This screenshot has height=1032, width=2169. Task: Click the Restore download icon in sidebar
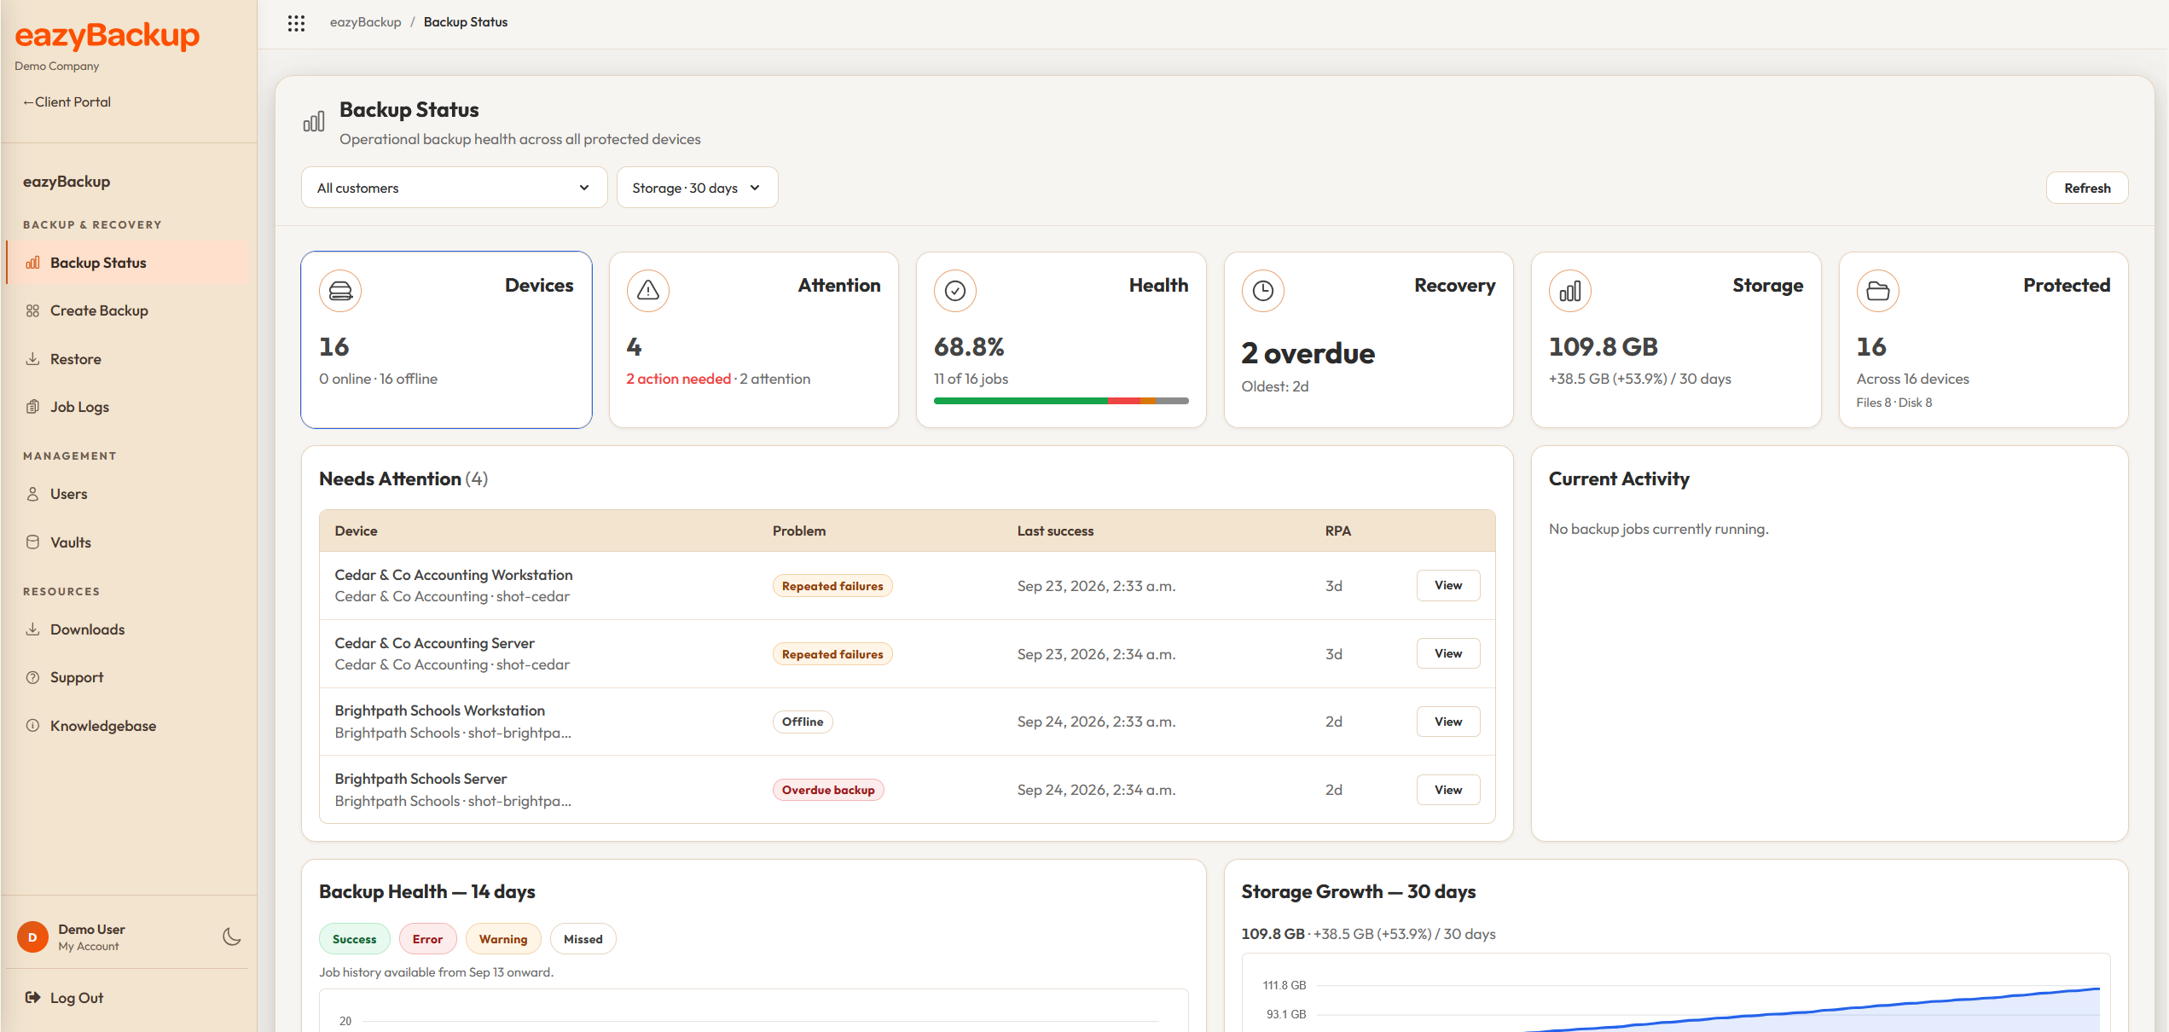pyautogui.click(x=33, y=359)
